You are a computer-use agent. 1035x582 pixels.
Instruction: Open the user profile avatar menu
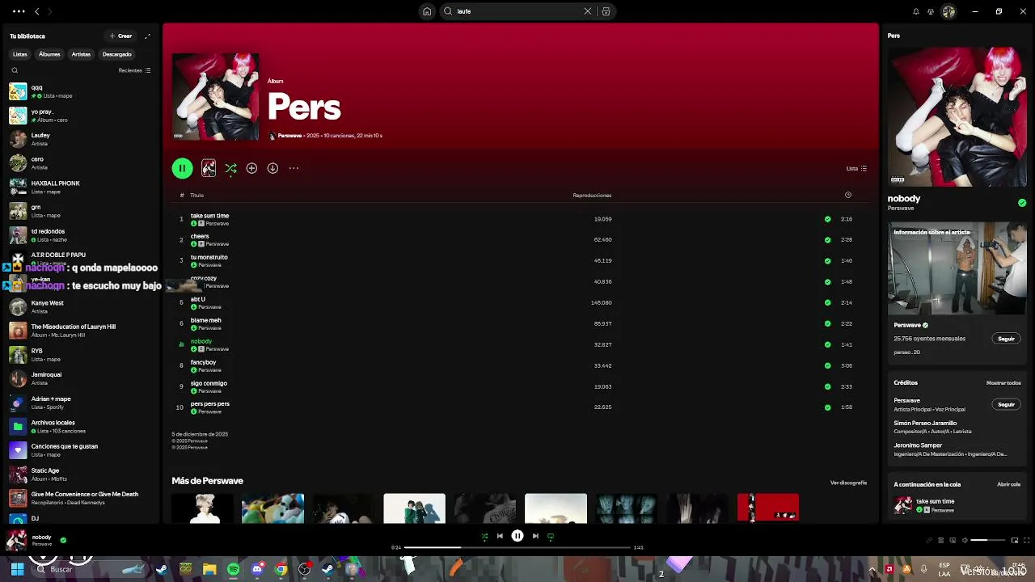pyautogui.click(x=948, y=11)
